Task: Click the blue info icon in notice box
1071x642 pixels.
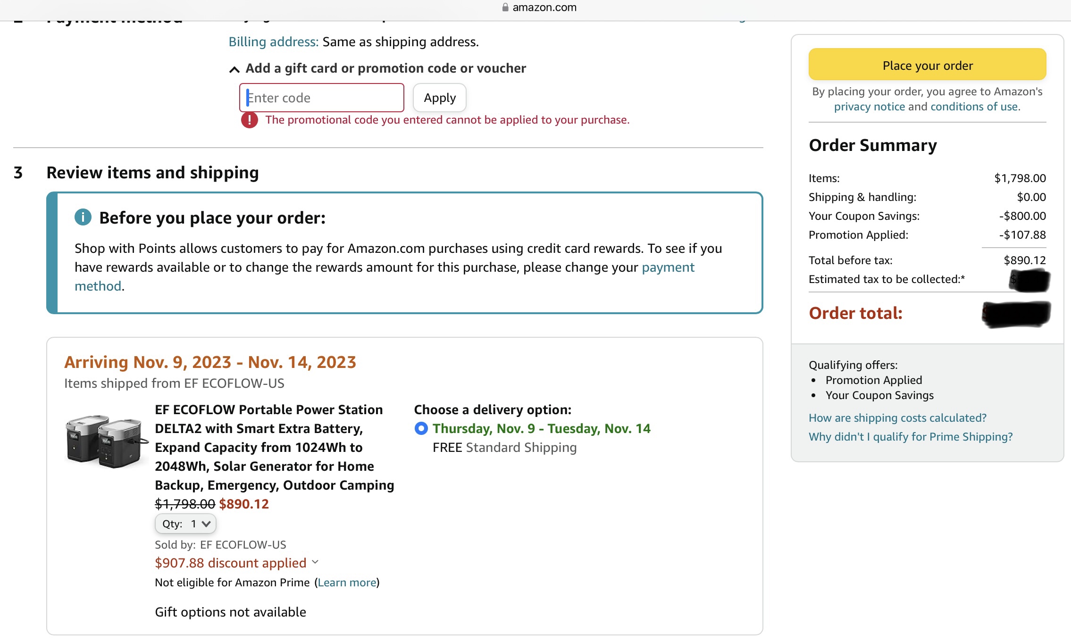Action: (83, 217)
